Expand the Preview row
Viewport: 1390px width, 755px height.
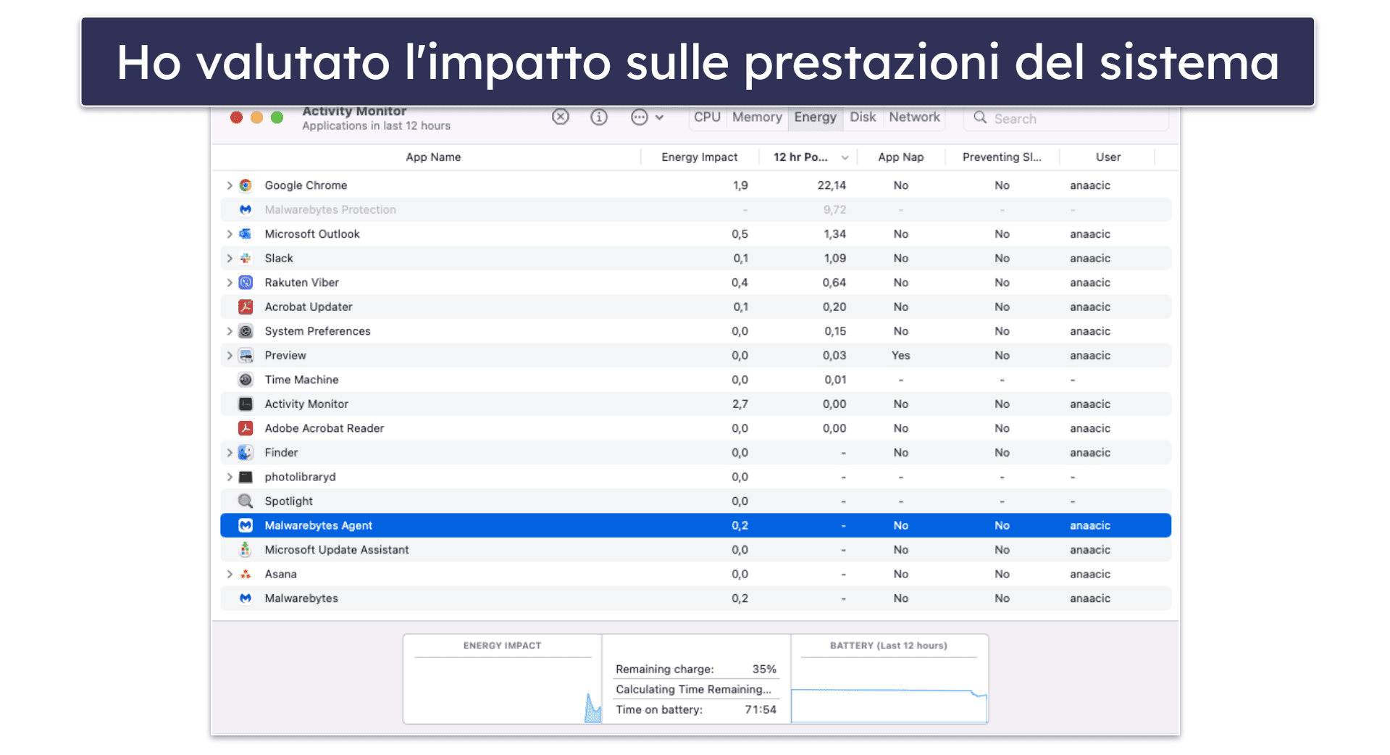point(230,355)
